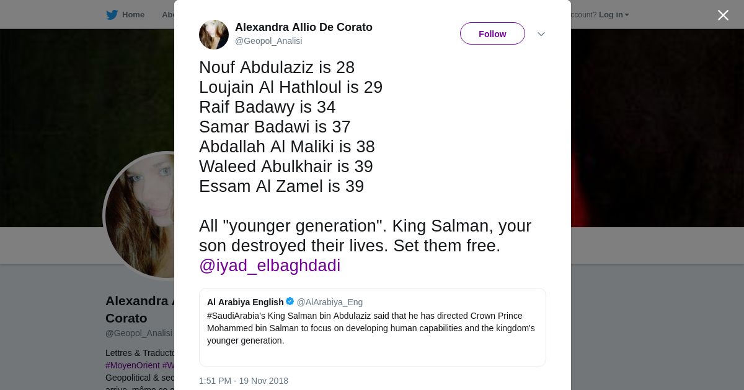Open the Al Arabiya English account name

tap(245, 302)
